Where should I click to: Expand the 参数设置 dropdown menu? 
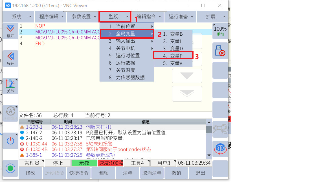[x=84, y=17]
